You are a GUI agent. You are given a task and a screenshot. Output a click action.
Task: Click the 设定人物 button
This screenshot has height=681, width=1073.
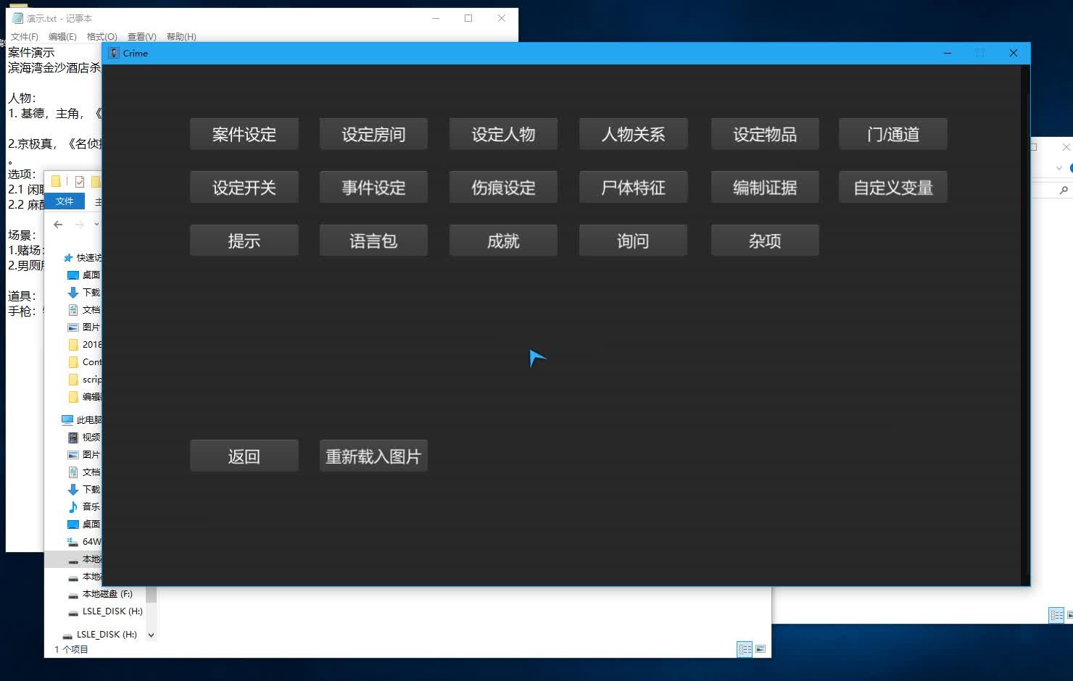click(x=503, y=134)
